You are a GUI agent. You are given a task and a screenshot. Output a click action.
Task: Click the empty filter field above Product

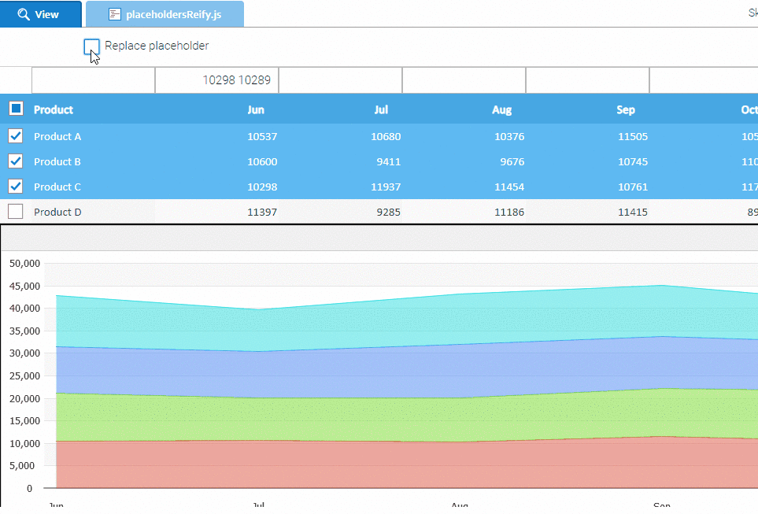[93, 80]
